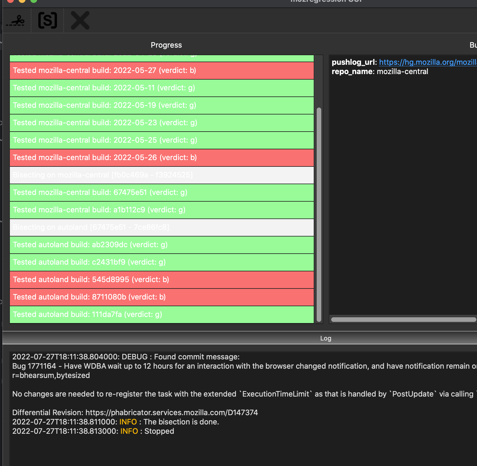The height and width of the screenshot is (466, 477).
Task: Select autoland build 545d8995 bad row
Action: pos(162,280)
